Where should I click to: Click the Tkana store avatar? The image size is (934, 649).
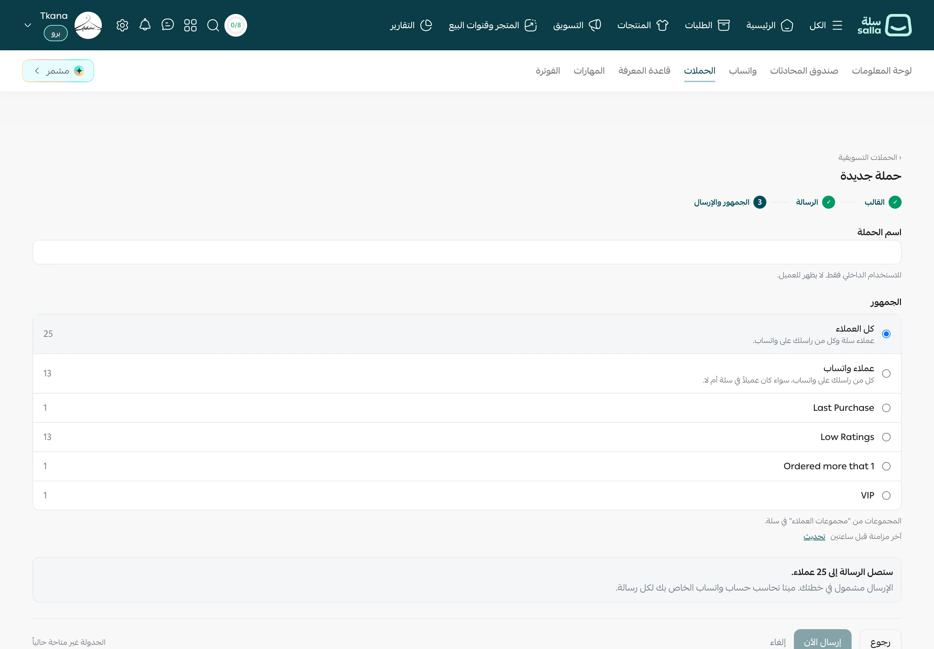pyautogui.click(x=88, y=25)
